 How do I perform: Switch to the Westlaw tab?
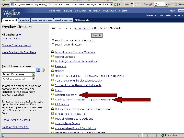(x=24, y=20)
